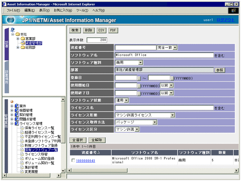Open the ライセンス形態 dropdown

(x=172, y=115)
